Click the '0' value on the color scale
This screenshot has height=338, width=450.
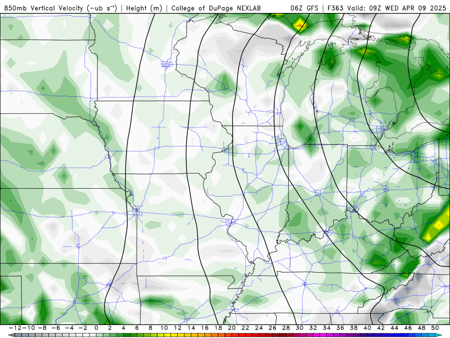coord(96,328)
